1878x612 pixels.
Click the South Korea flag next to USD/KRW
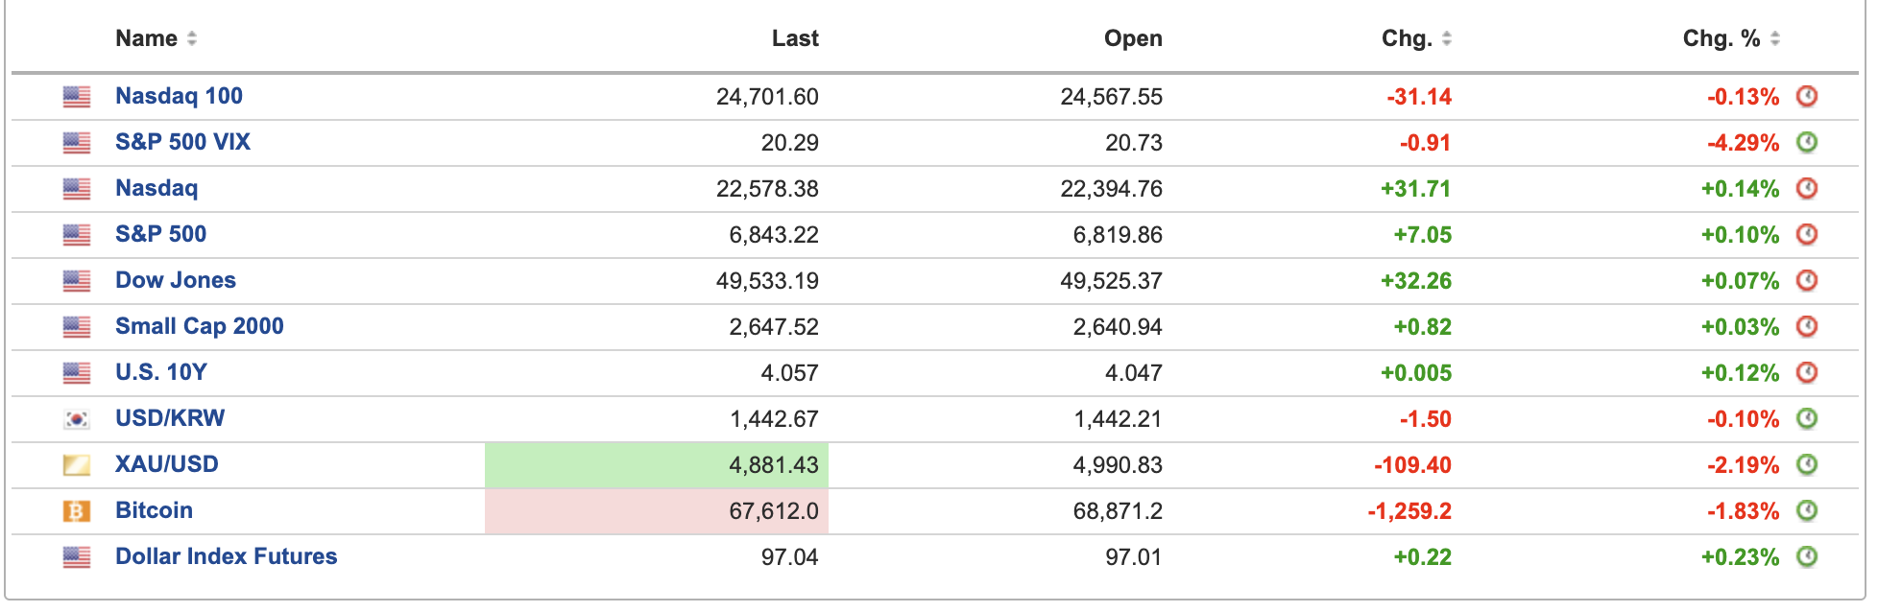[77, 419]
